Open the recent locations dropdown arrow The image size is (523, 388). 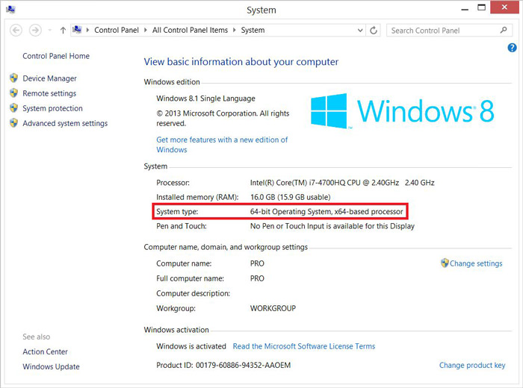pyautogui.click(x=49, y=31)
